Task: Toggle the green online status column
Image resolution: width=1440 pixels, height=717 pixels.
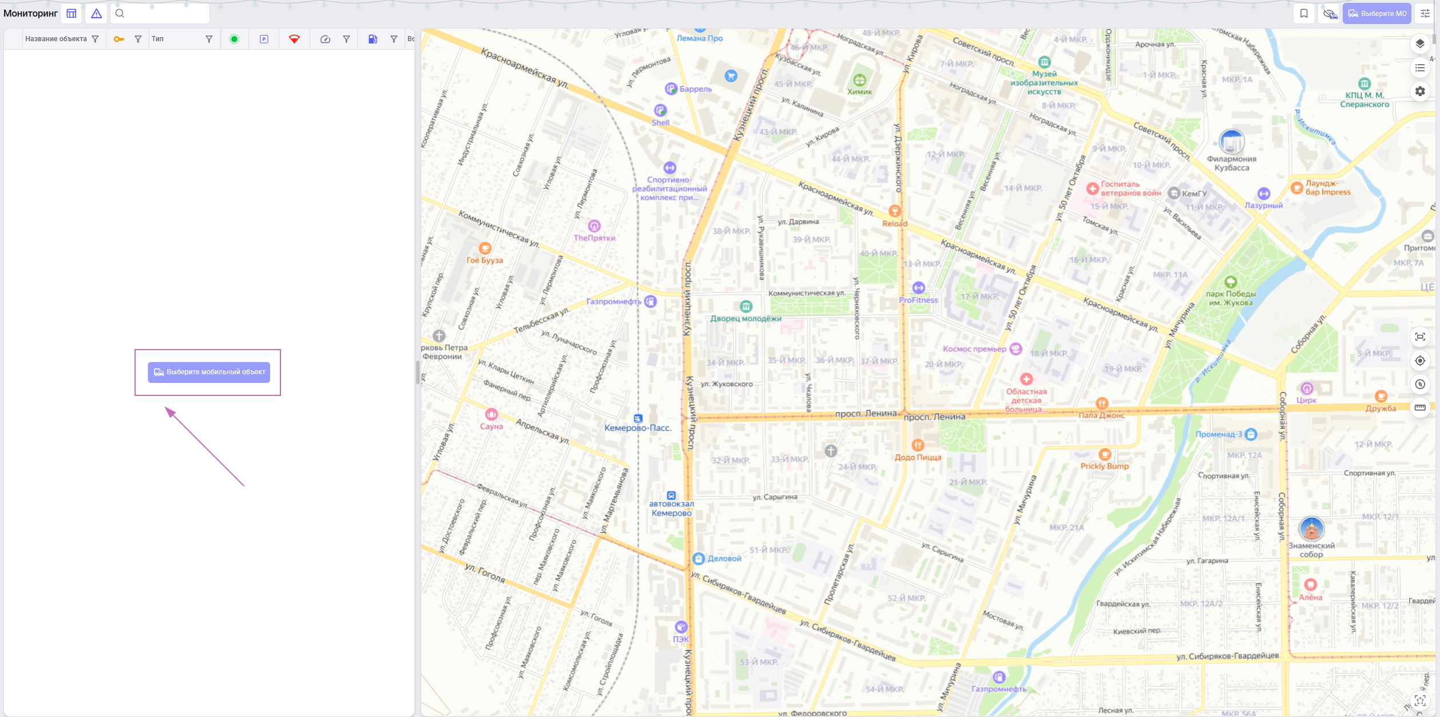Action: coord(234,39)
